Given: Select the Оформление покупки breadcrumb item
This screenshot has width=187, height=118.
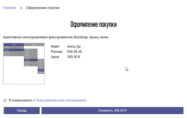Looking at the screenshot, I should pyautogui.click(x=43, y=8).
